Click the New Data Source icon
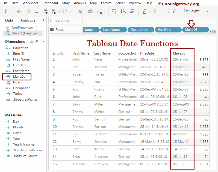The image size is (218, 172). pyautogui.click(x=45, y=11)
